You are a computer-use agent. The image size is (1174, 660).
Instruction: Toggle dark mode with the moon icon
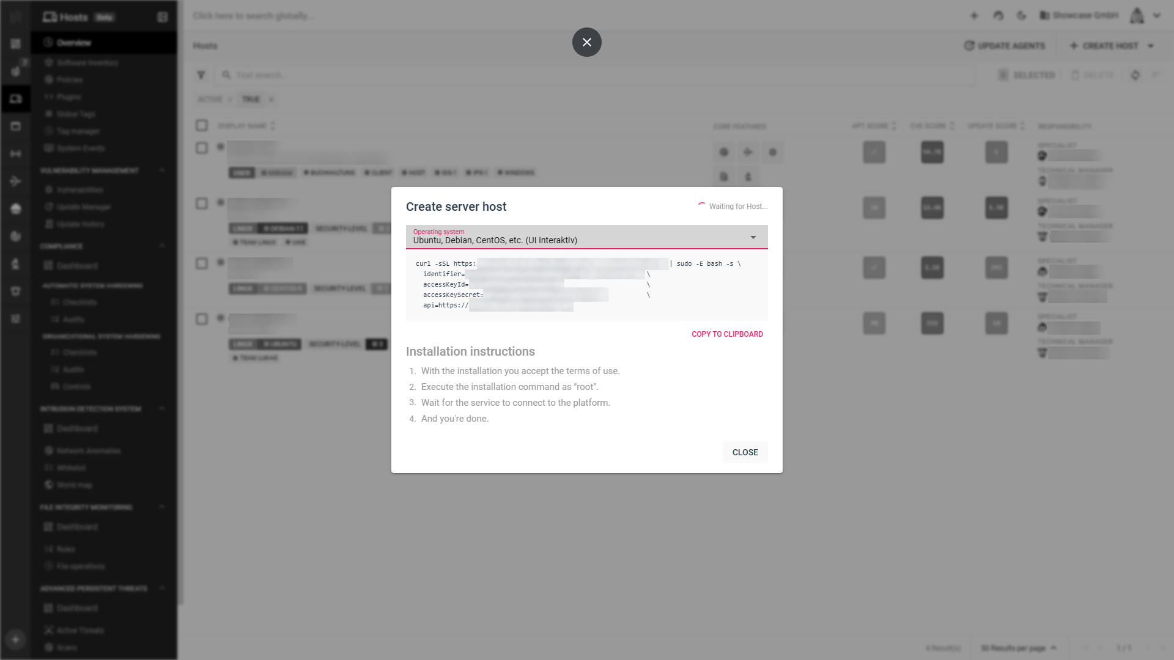point(1022,16)
